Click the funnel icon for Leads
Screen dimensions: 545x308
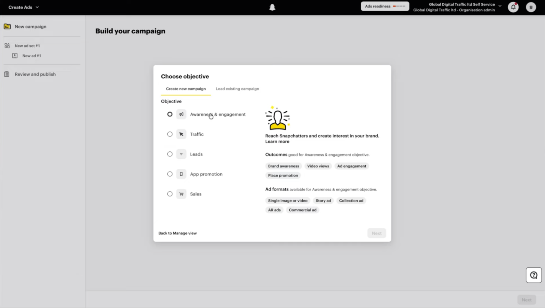click(x=181, y=154)
